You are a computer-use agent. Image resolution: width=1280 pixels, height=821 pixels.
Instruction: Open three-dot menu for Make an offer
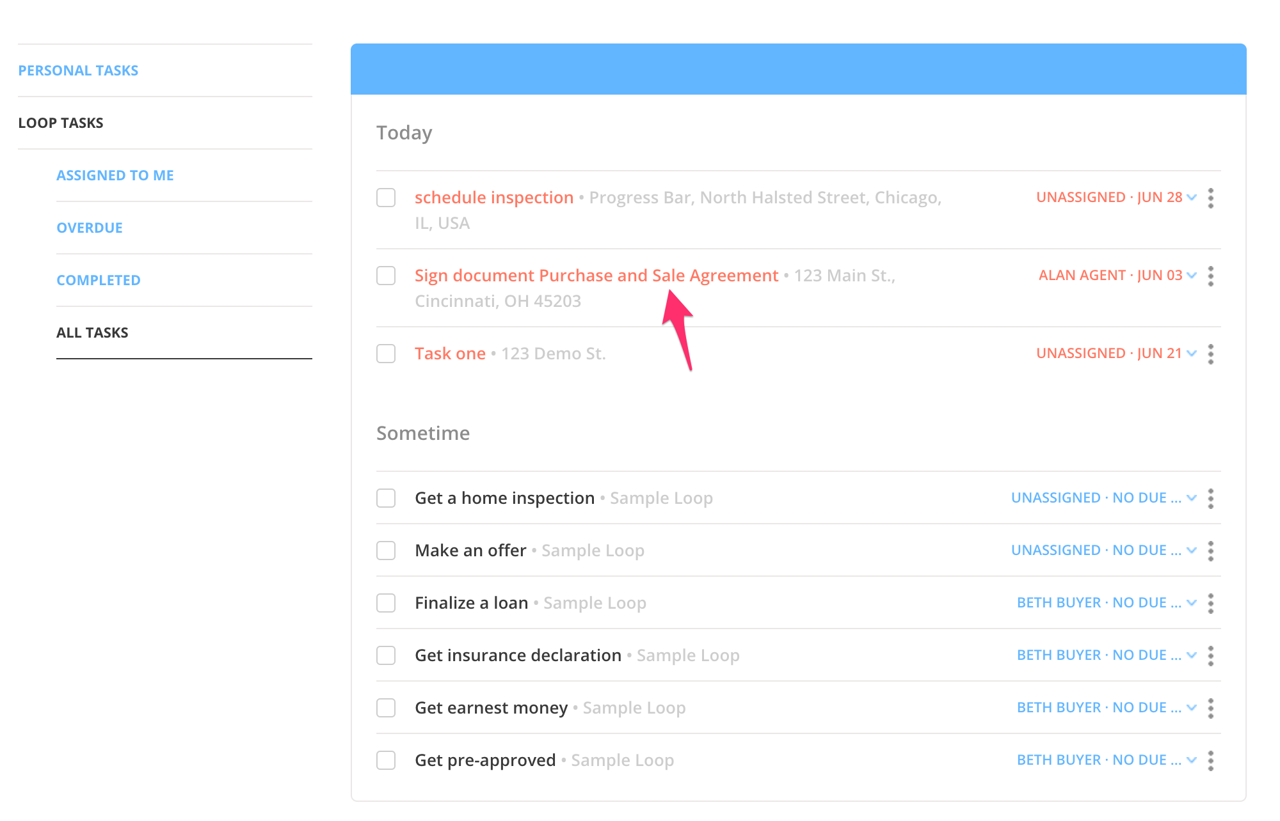[x=1210, y=551]
